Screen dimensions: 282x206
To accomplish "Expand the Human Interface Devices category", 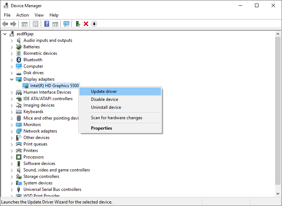I will [12, 93].
